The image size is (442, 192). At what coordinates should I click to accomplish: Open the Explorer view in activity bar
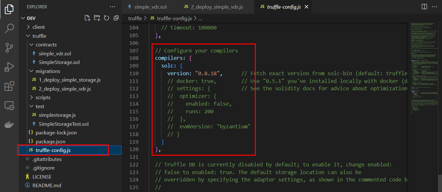coord(9,9)
